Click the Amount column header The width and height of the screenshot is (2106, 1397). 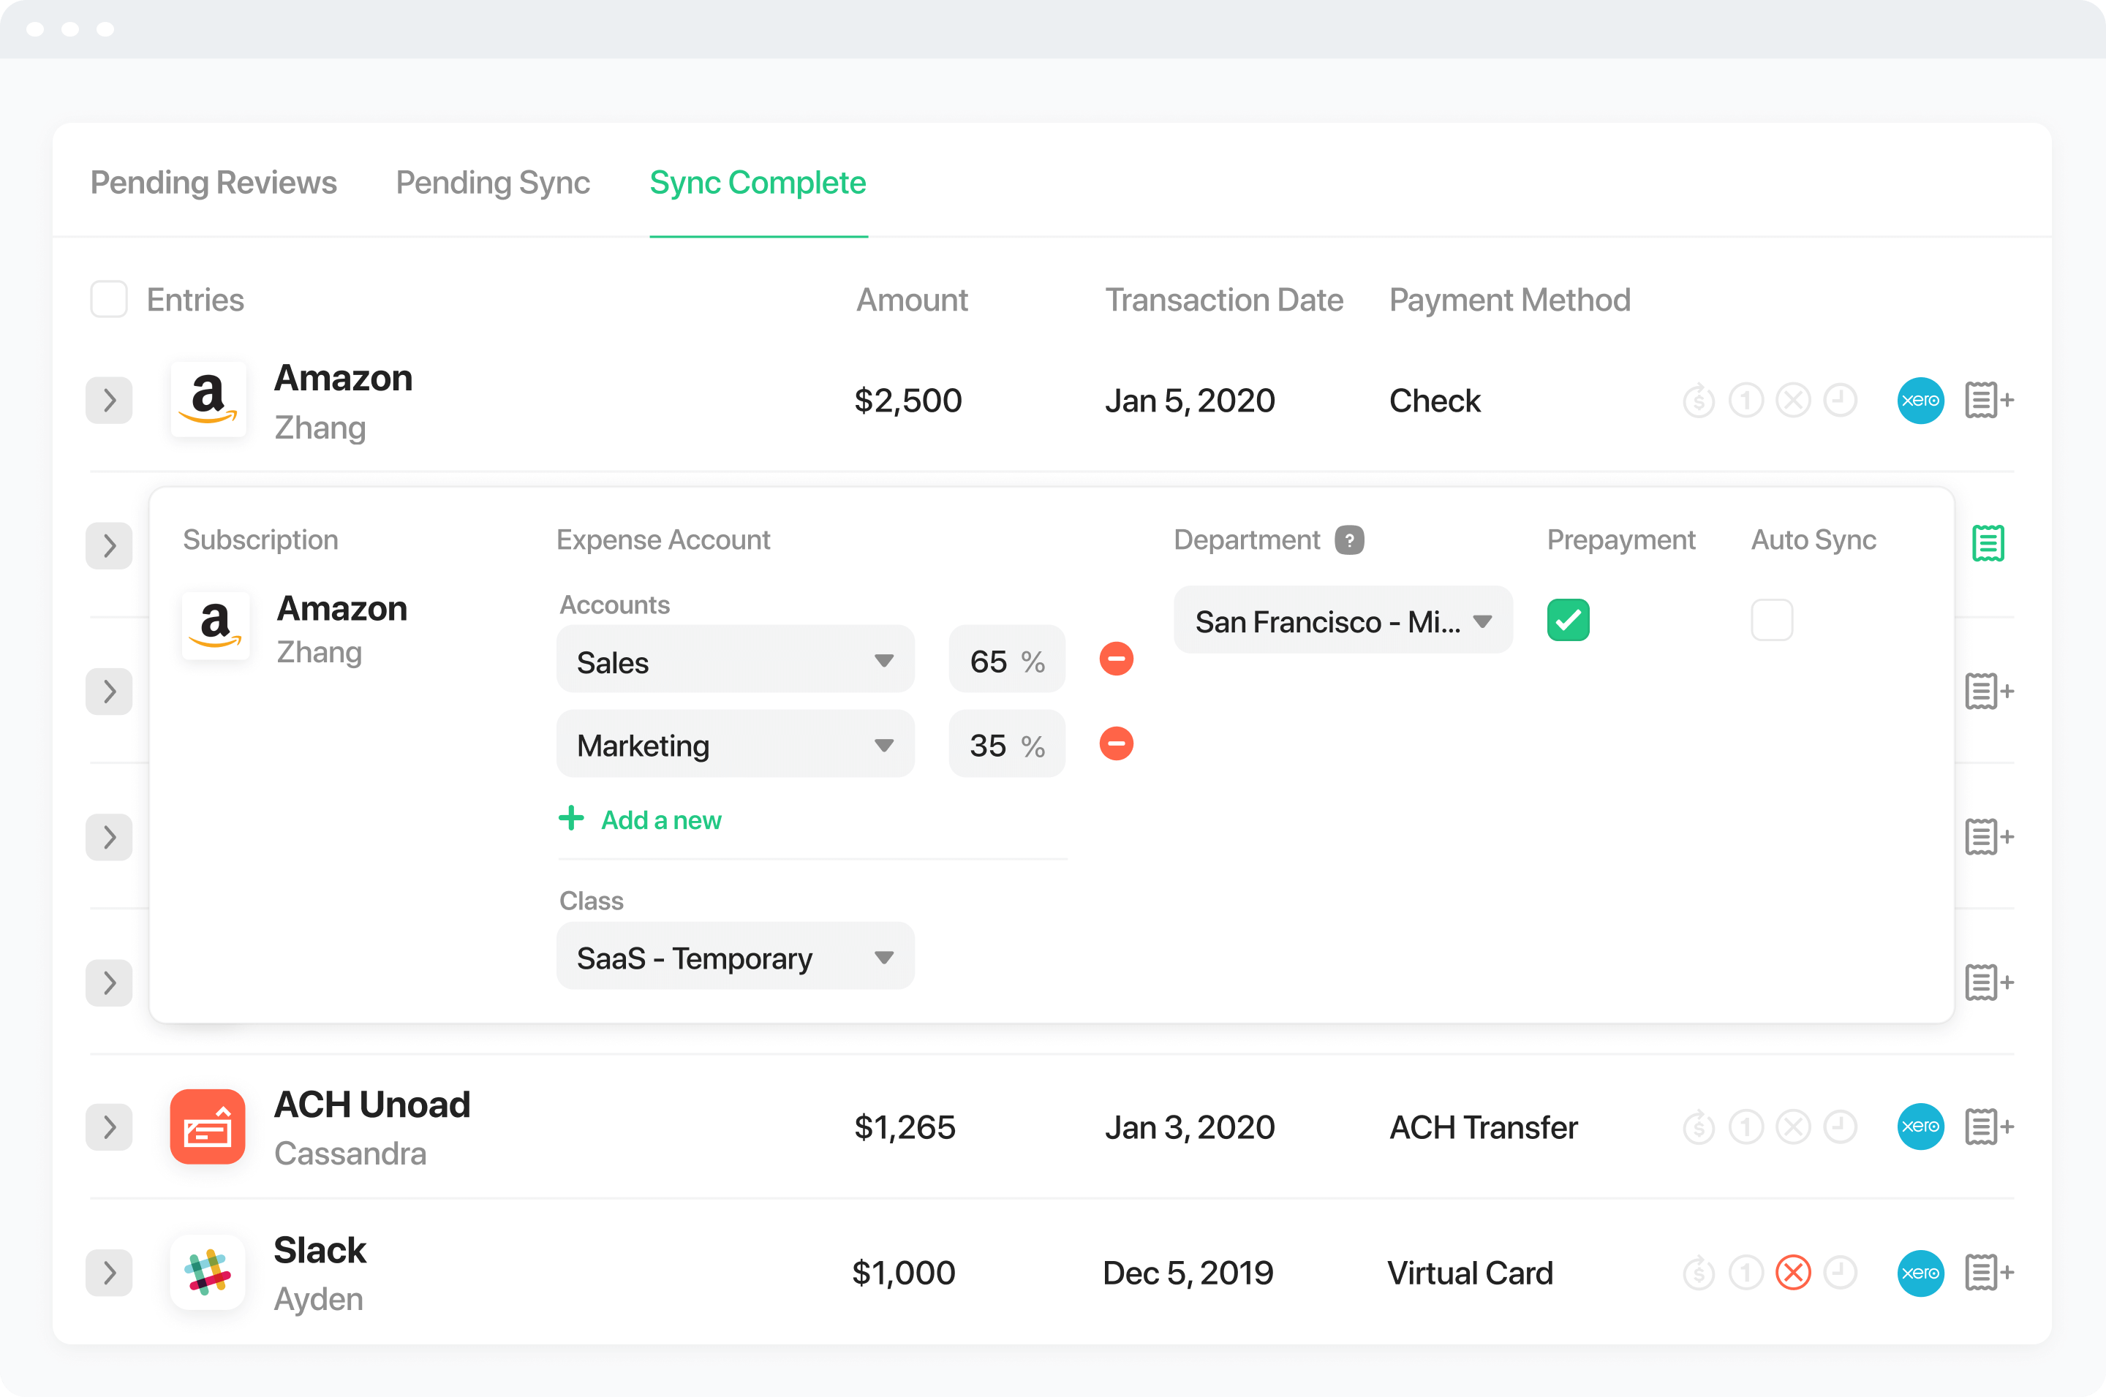(x=912, y=300)
